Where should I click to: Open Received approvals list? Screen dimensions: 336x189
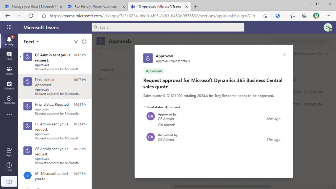pyautogui.click(x=105, y=70)
